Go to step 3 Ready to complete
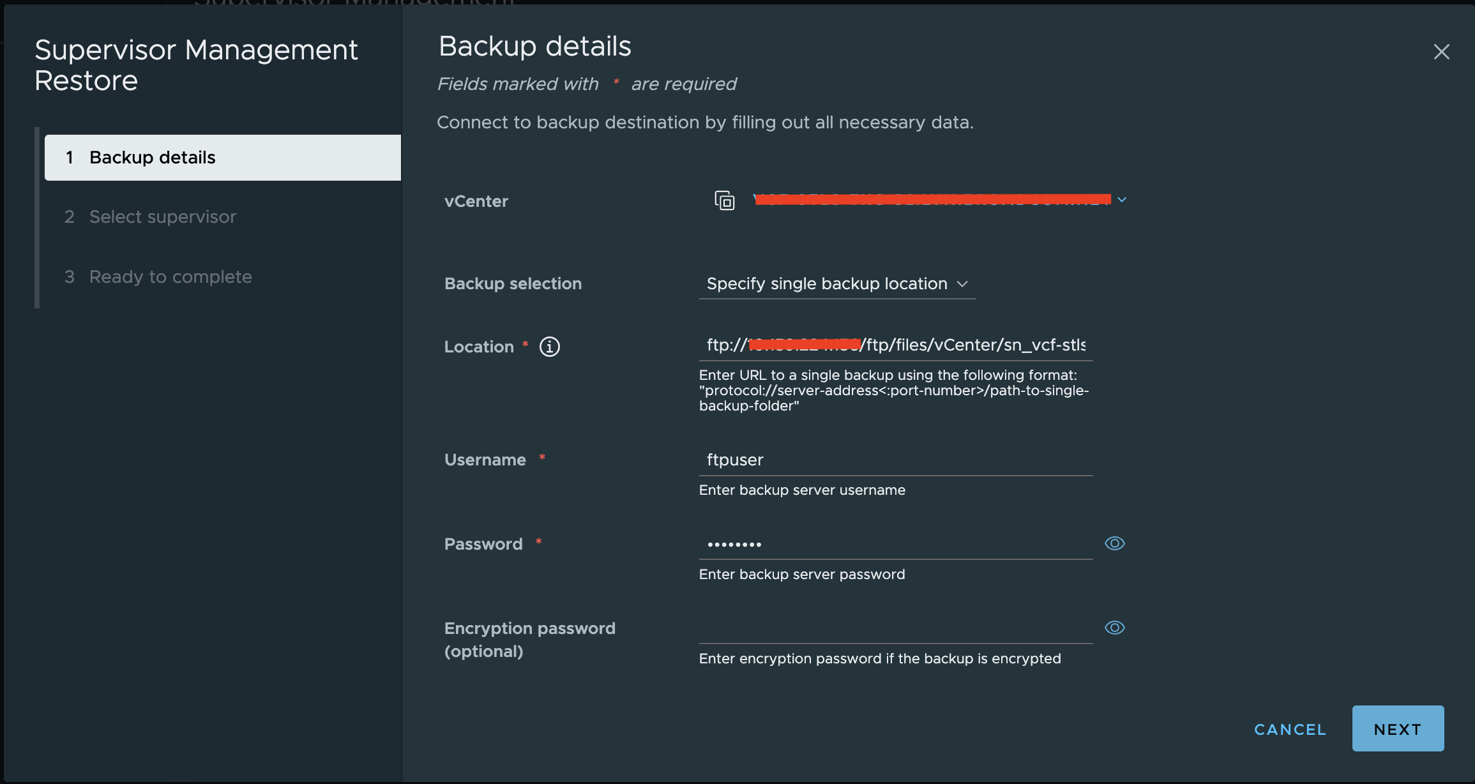Image resolution: width=1475 pixels, height=784 pixels. [158, 277]
